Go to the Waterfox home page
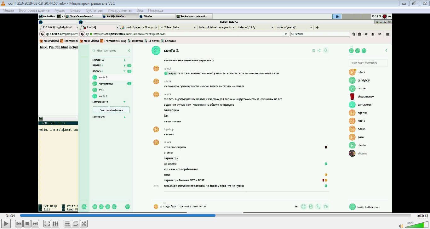The width and height of the screenshot is (430, 229). click(x=373, y=34)
